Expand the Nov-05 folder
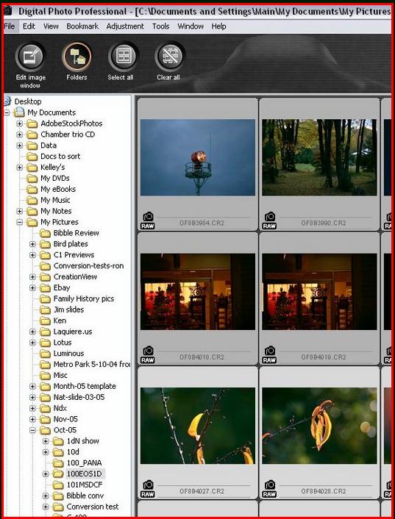Screen dimensions: 395x519 (x=32, y=419)
